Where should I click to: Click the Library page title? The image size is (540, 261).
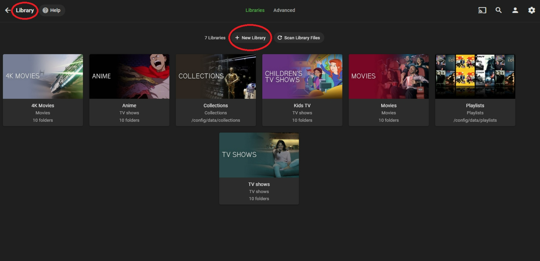pyautogui.click(x=25, y=10)
